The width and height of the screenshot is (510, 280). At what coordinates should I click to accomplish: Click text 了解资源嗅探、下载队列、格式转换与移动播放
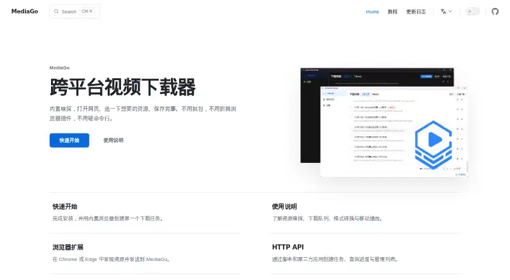point(326,219)
